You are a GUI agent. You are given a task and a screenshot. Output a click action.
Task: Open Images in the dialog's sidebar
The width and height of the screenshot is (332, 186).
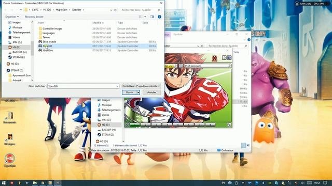click(17, 22)
